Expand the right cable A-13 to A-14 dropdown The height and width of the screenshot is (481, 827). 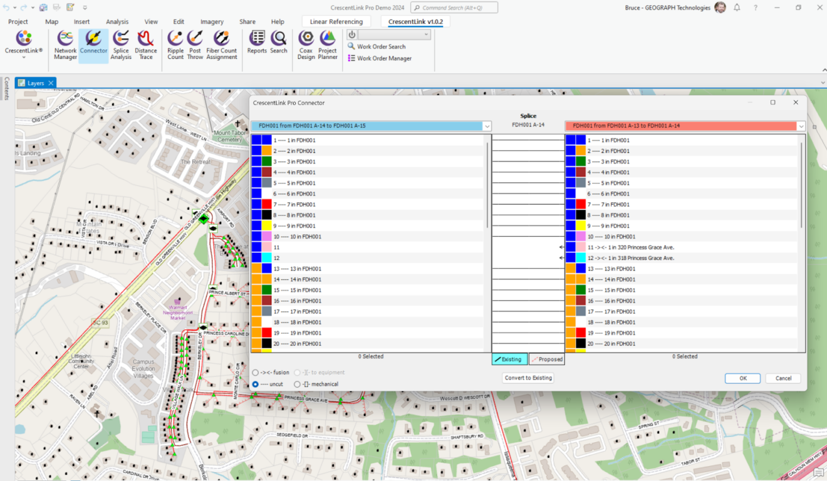click(x=801, y=127)
